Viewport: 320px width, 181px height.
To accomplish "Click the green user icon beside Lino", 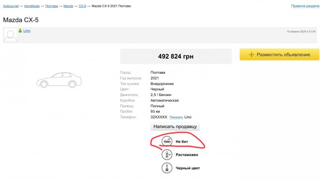I will coord(20,31).
